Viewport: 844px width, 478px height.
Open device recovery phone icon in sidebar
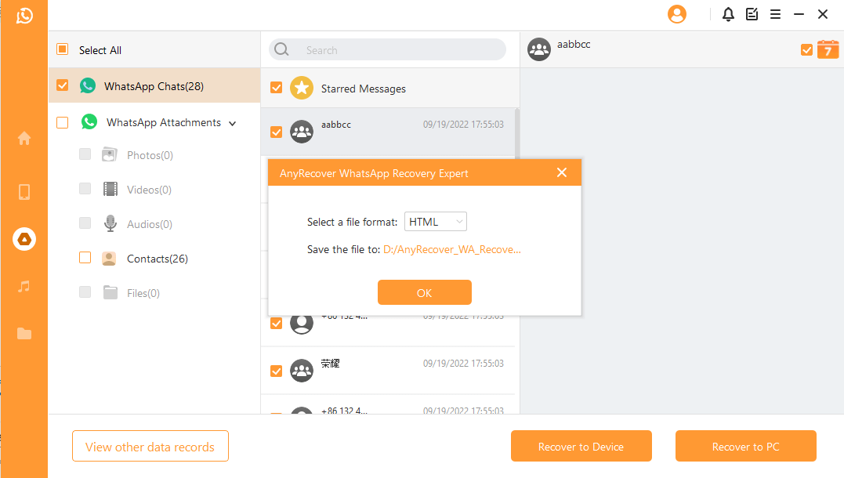[x=24, y=192]
